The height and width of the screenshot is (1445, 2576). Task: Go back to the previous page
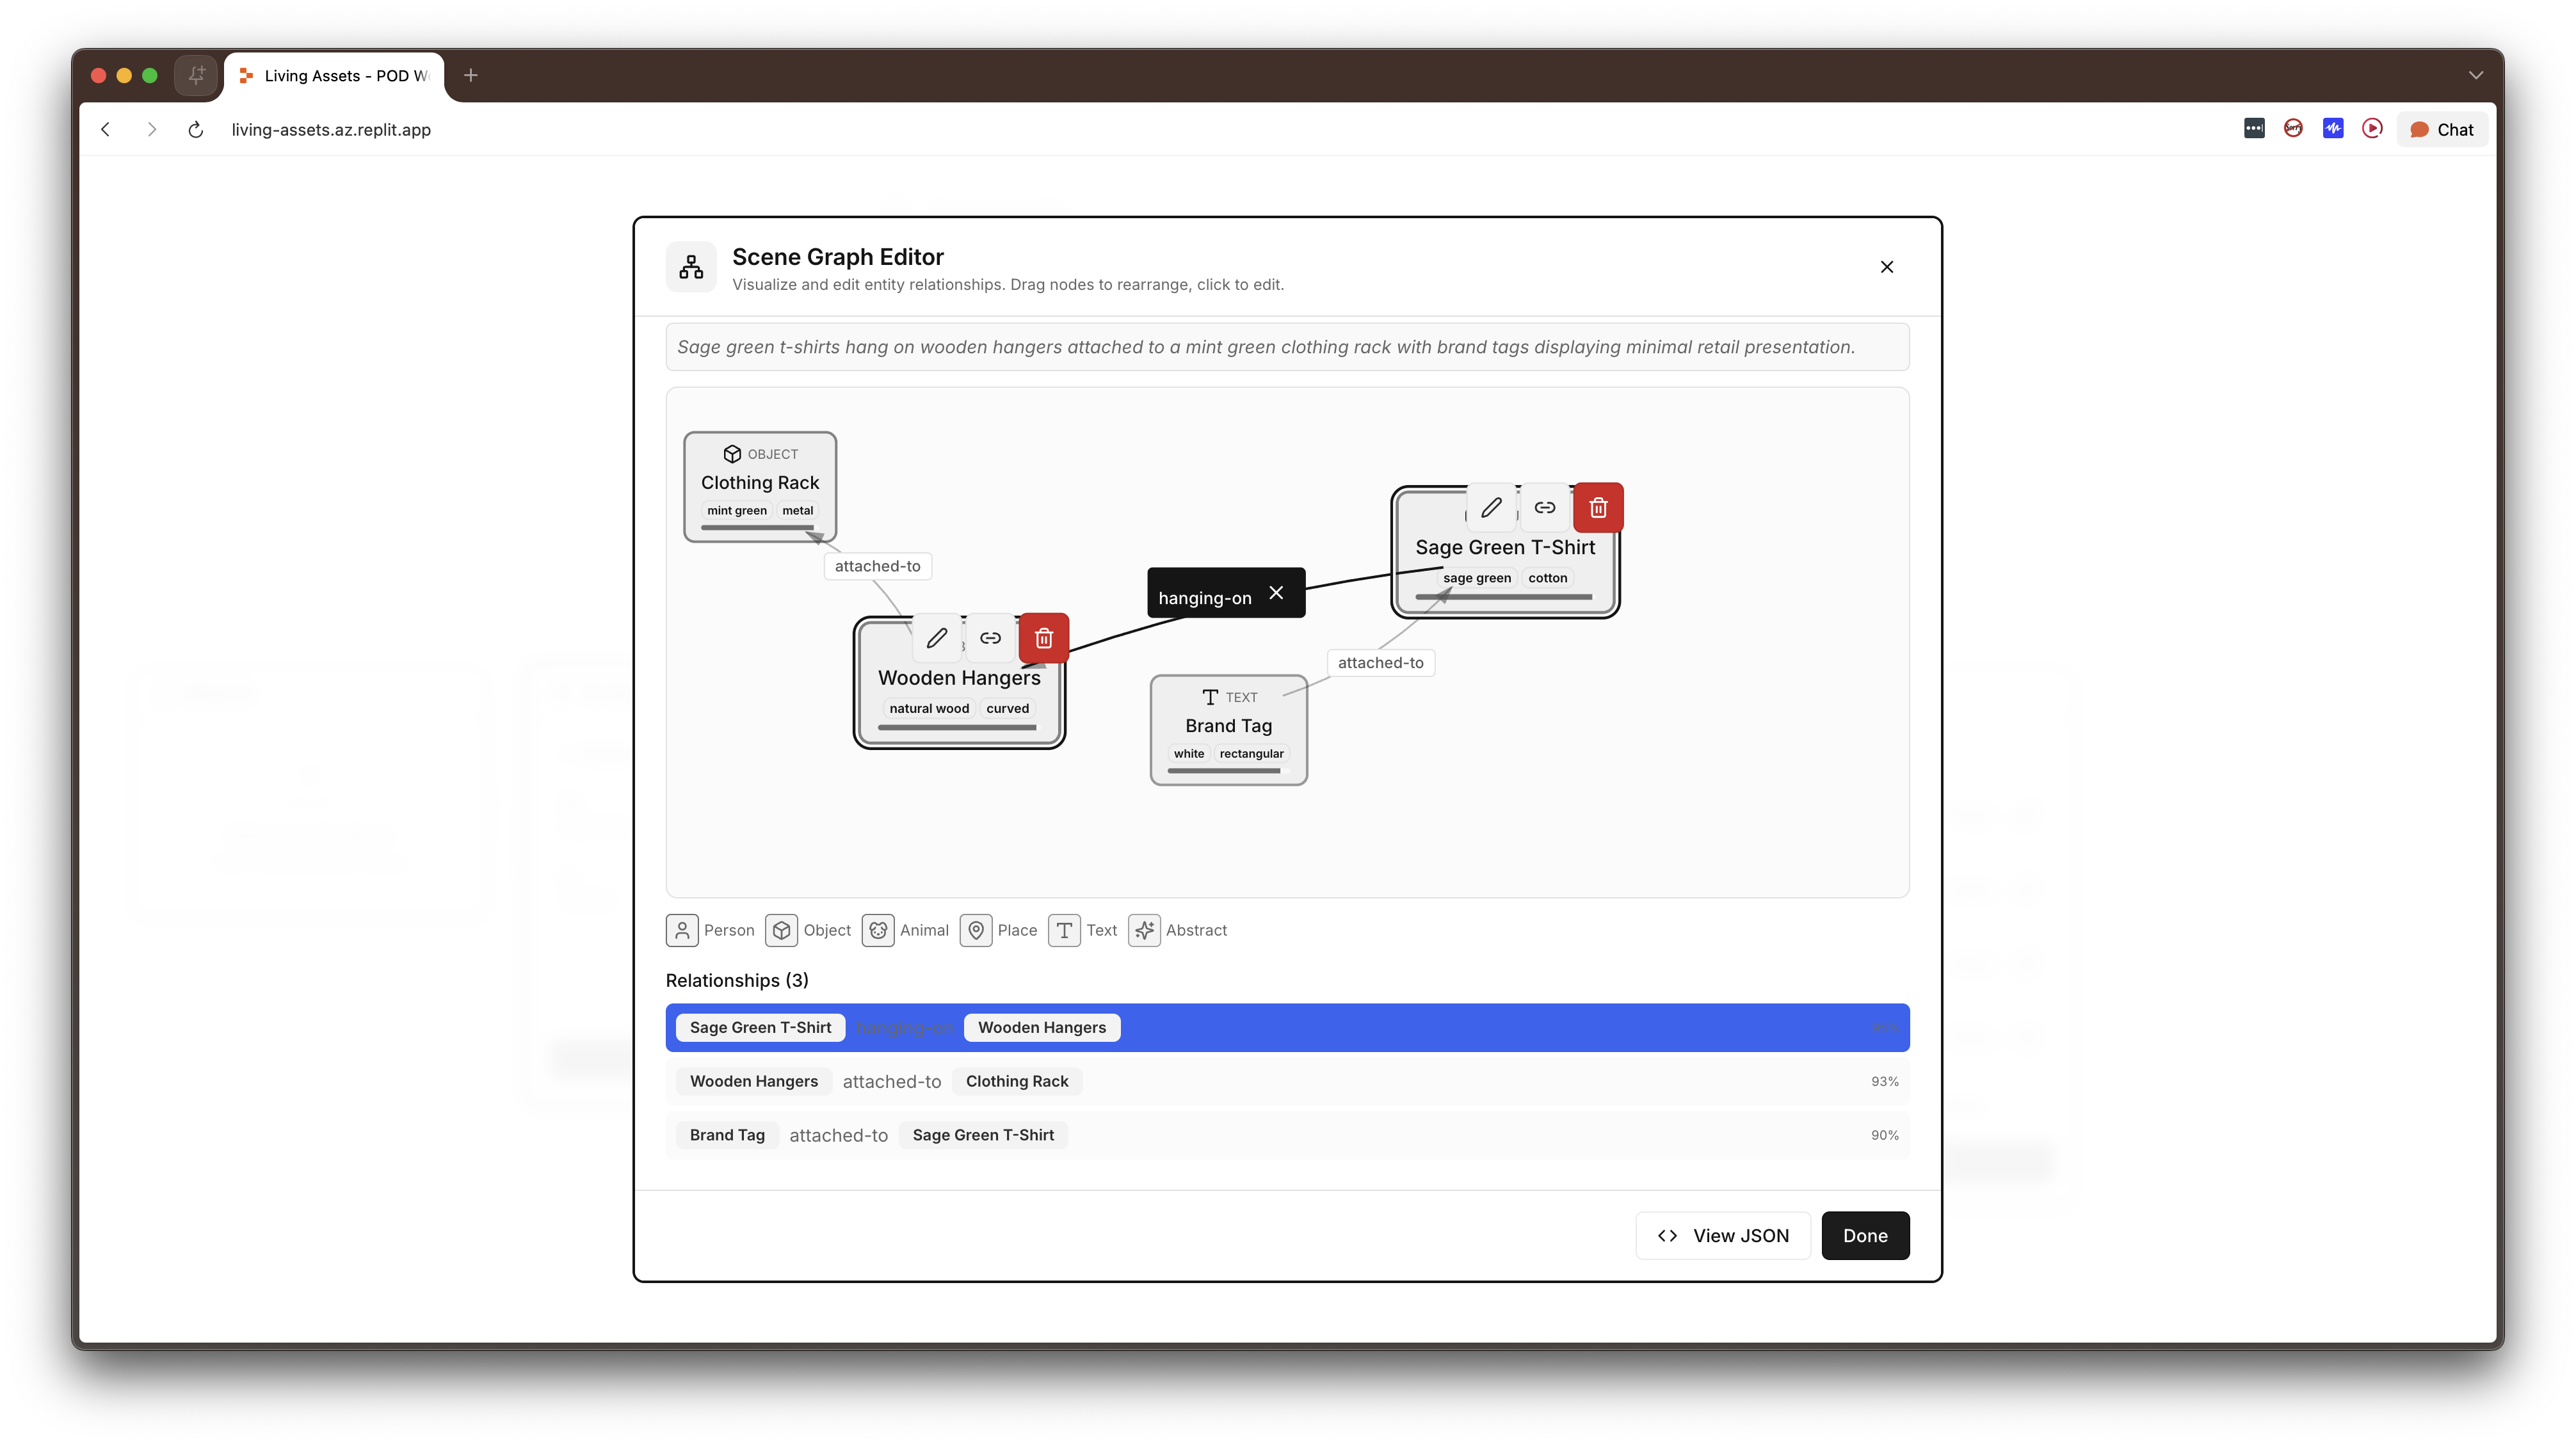(x=106, y=130)
